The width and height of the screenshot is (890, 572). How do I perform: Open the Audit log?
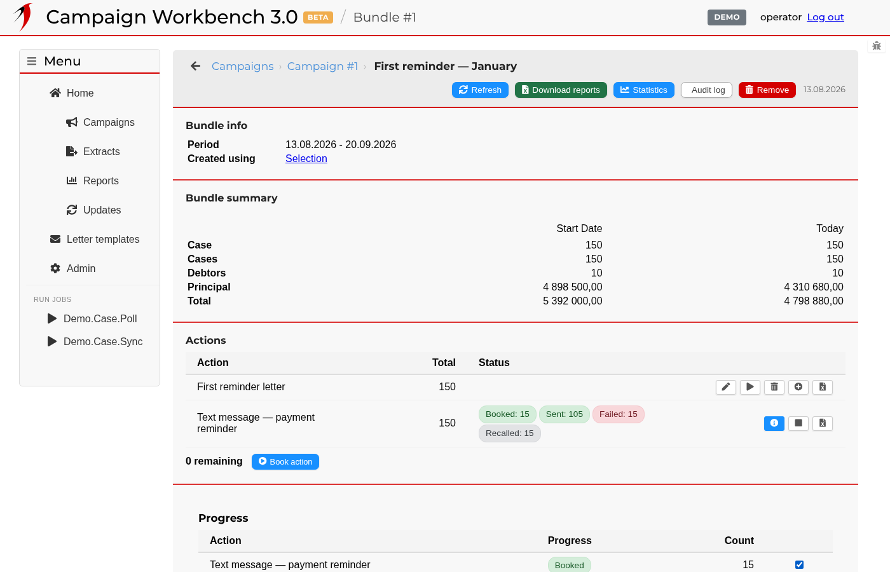(x=707, y=90)
